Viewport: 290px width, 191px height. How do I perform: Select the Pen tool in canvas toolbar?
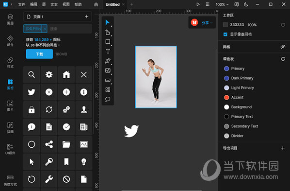click(x=108, y=61)
